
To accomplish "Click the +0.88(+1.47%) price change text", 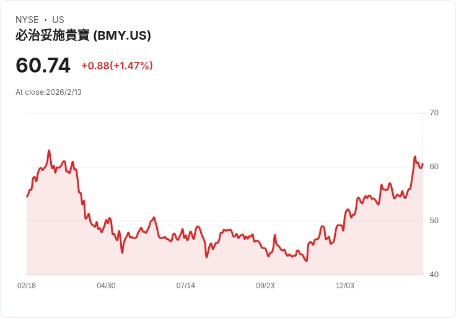I will coord(117,66).
